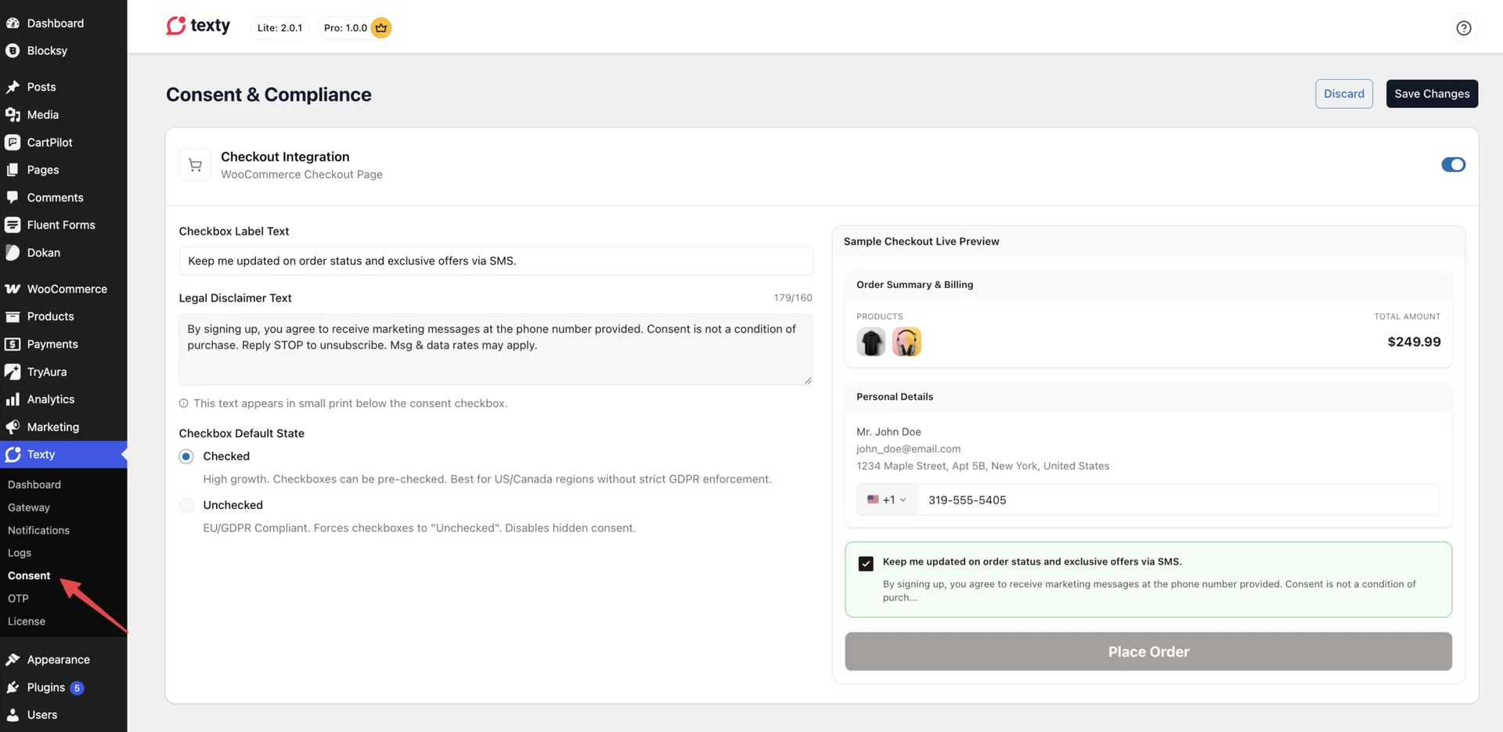The width and height of the screenshot is (1503, 732).
Task: Click the WooCommerce Checkout Page subtitle
Action: 301,175
